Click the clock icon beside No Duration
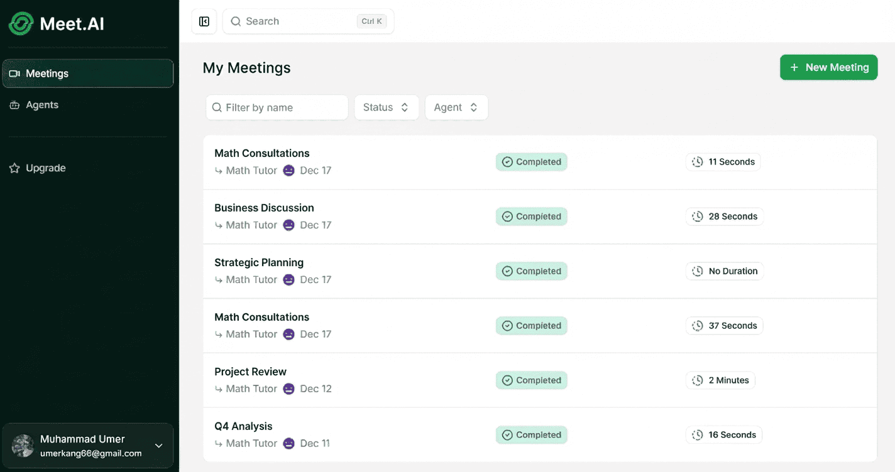 click(x=697, y=271)
